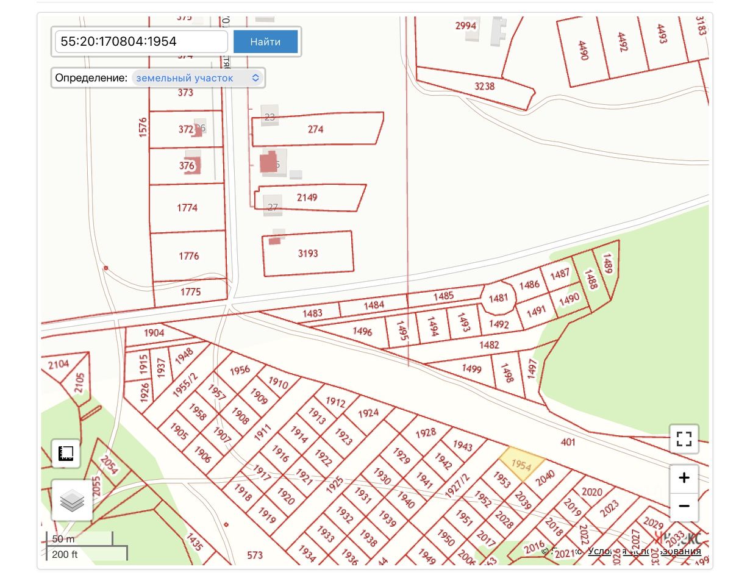Select parcel 1905 on the map
This screenshot has height=578, width=750.
pyautogui.click(x=180, y=432)
